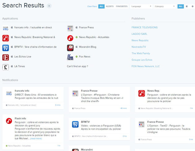Close the Search Results with the X icon
The height and width of the screenshot is (151, 195).
click(x=49, y=6)
